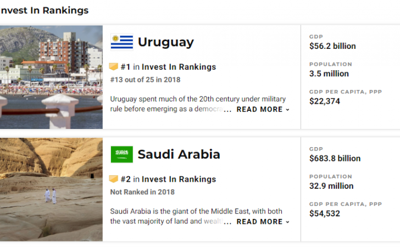Click Saudi Arabia's GDP per capita $54,532

(325, 214)
